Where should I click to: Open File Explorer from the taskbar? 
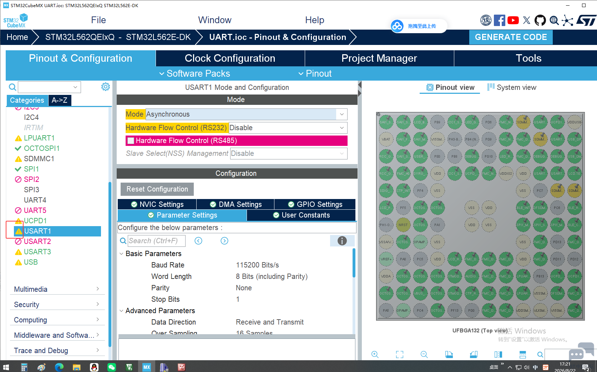(76, 367)
